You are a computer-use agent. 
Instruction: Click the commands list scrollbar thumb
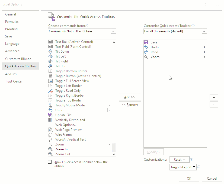click(114, 147)
